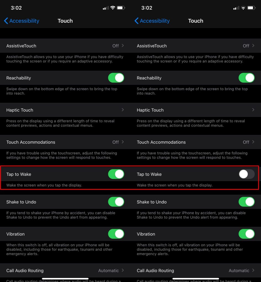Tap the 3:02 clock in status bar
The image size is (261, 282).
[x=16, y=8]
